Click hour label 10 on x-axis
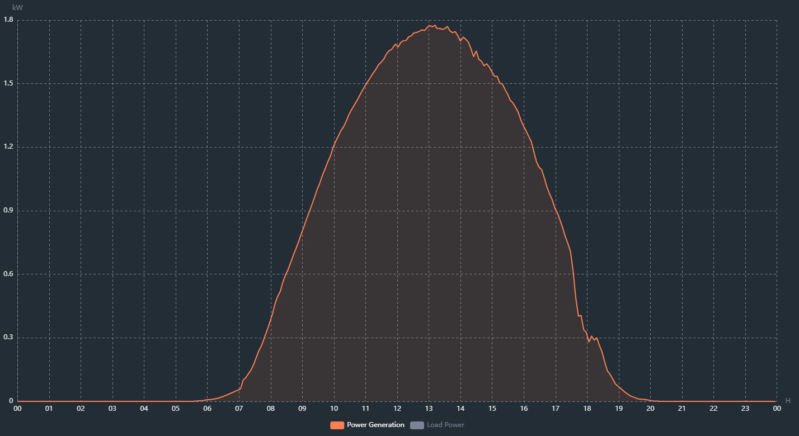Screen dimensions: 799x436 334,409
